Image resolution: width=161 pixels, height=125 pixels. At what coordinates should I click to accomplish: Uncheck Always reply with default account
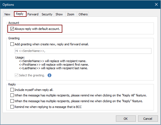12,29
